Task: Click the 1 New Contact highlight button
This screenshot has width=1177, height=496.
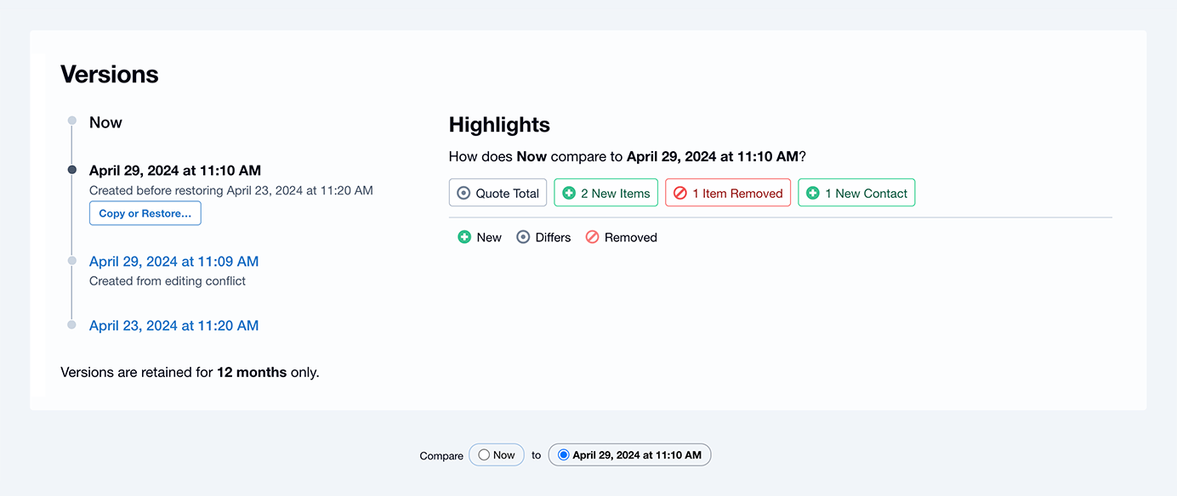Action: [856, 193]
